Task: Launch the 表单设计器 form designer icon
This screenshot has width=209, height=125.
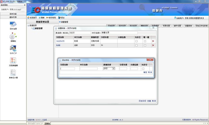Action: tap(13, 73)
